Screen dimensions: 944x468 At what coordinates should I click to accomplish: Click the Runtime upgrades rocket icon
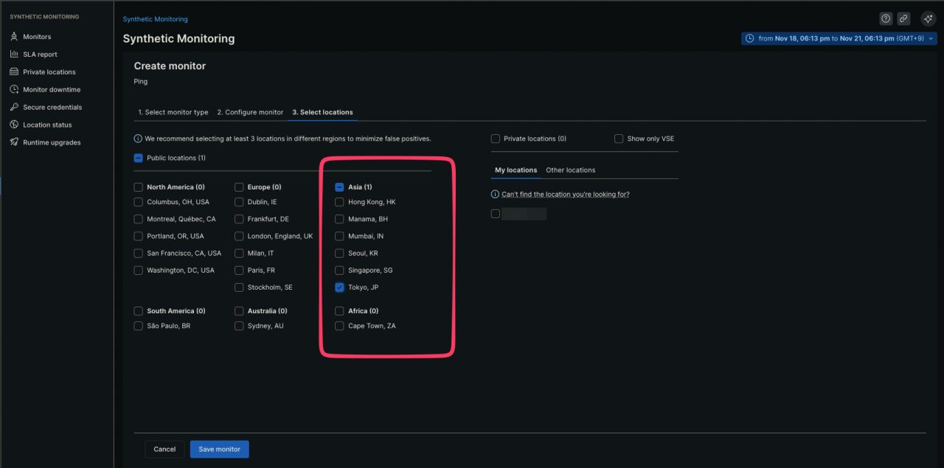coord(14,143)
